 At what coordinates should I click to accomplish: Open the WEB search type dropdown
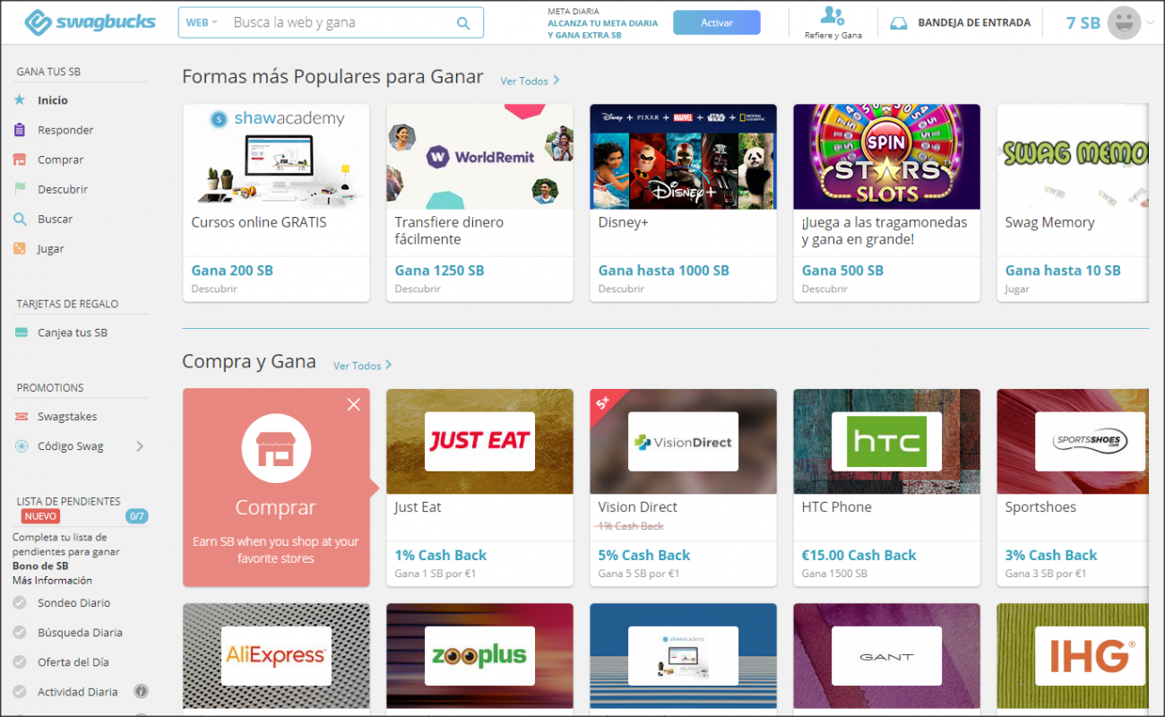point(202,23)
